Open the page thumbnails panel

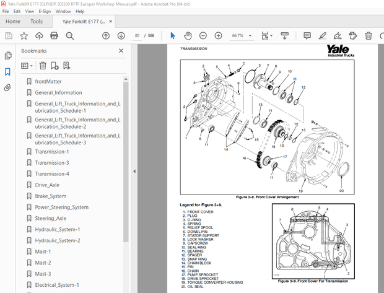(8, 56)
